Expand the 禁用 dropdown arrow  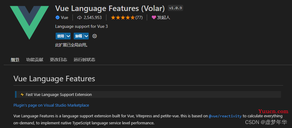68,36
